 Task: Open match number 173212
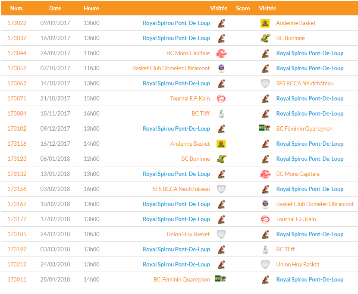tap(17, 264)
